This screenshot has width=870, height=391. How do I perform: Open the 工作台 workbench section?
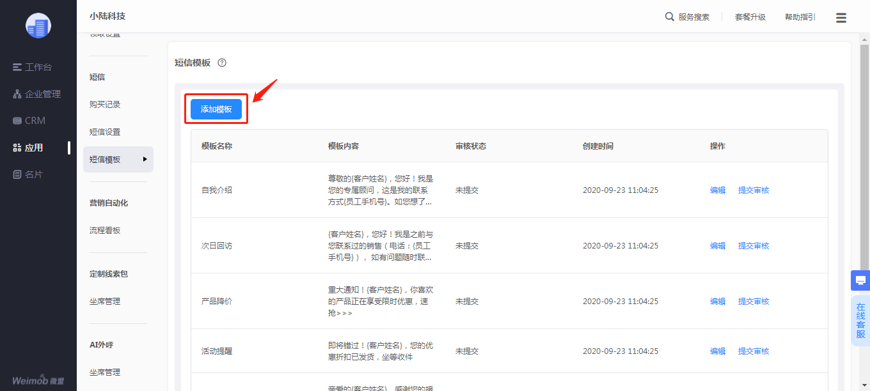pos(32,67)
